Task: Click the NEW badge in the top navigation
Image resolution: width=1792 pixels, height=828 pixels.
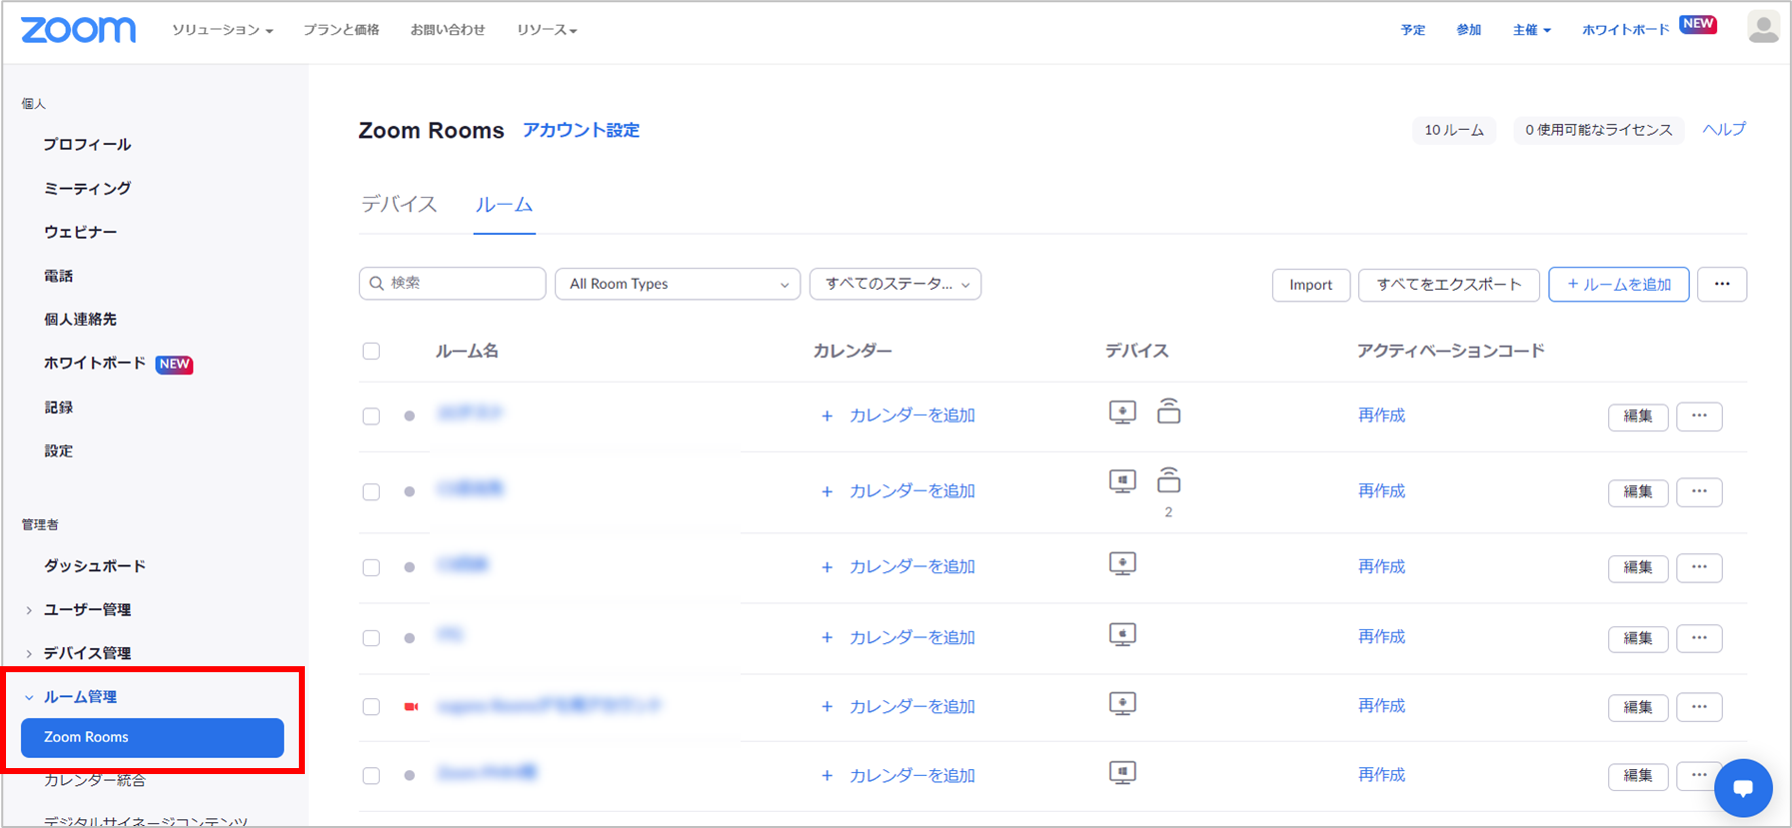Action: (x=1698, y=24)
